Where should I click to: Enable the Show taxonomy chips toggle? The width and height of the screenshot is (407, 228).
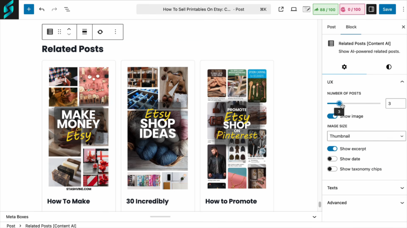click(332, 169)
